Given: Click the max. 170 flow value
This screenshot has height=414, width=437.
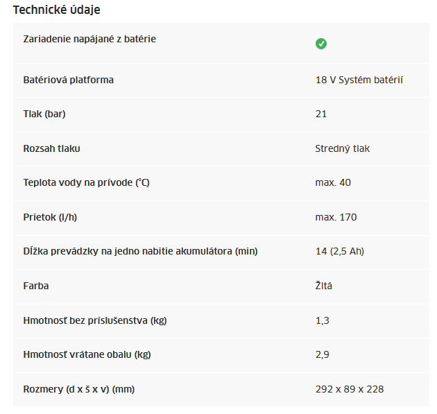Looking at the screenshot, I should pyautogui.click(x=336, y=217).
